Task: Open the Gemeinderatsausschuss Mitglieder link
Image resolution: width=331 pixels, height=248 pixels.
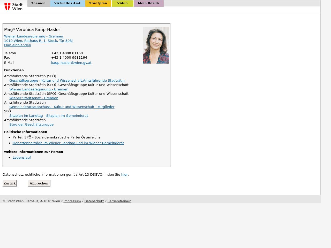Action: (x=62, y=107)
